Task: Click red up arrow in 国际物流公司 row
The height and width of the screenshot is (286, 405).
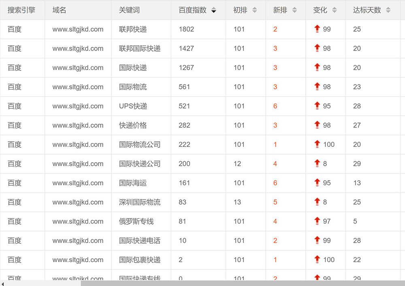Action: [317, 144]
